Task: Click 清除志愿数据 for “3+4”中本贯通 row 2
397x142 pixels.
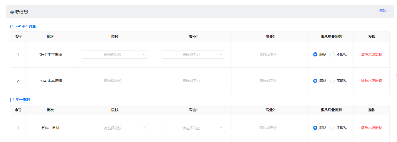Action: click(x=371, y=81)
